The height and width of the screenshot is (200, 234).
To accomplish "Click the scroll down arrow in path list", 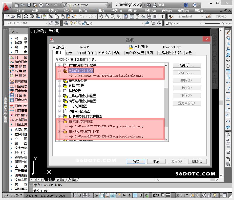I will pyautogui.click(x=166, y=139).
